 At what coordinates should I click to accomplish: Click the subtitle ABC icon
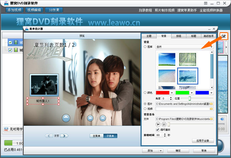6,129
